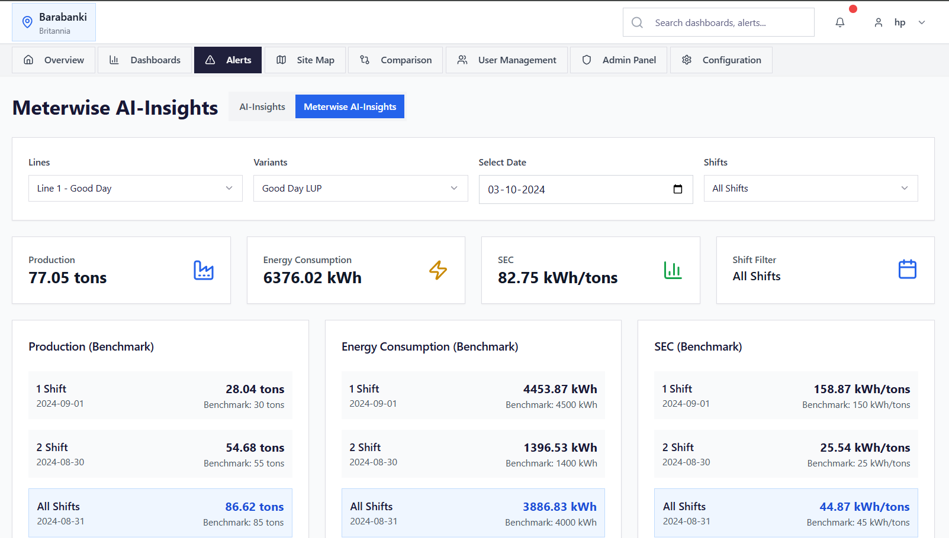Click the SEC bar chart icon
Viewport: 949px width, 538px height.
coord(673,270)
